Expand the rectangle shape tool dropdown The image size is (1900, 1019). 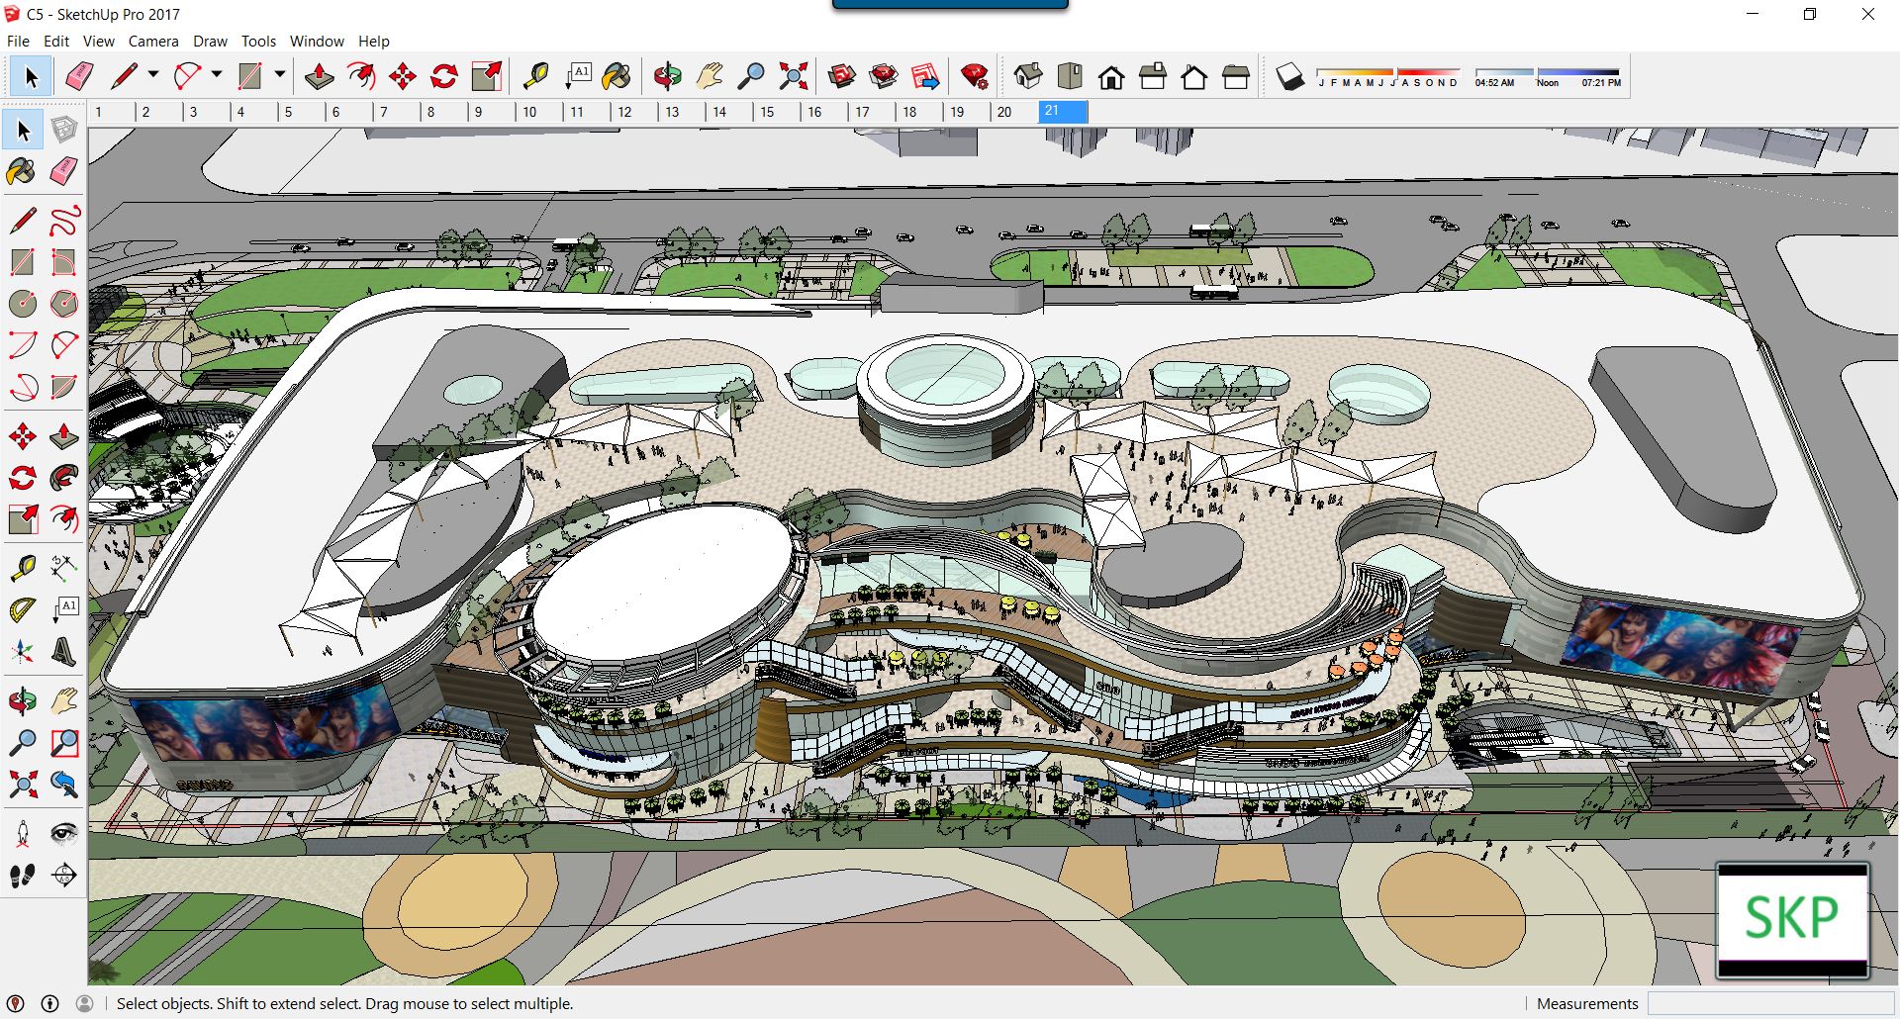point(280,74)
